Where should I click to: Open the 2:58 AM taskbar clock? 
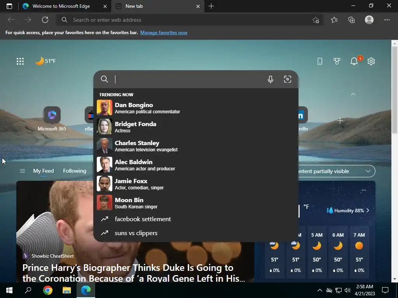365,290
